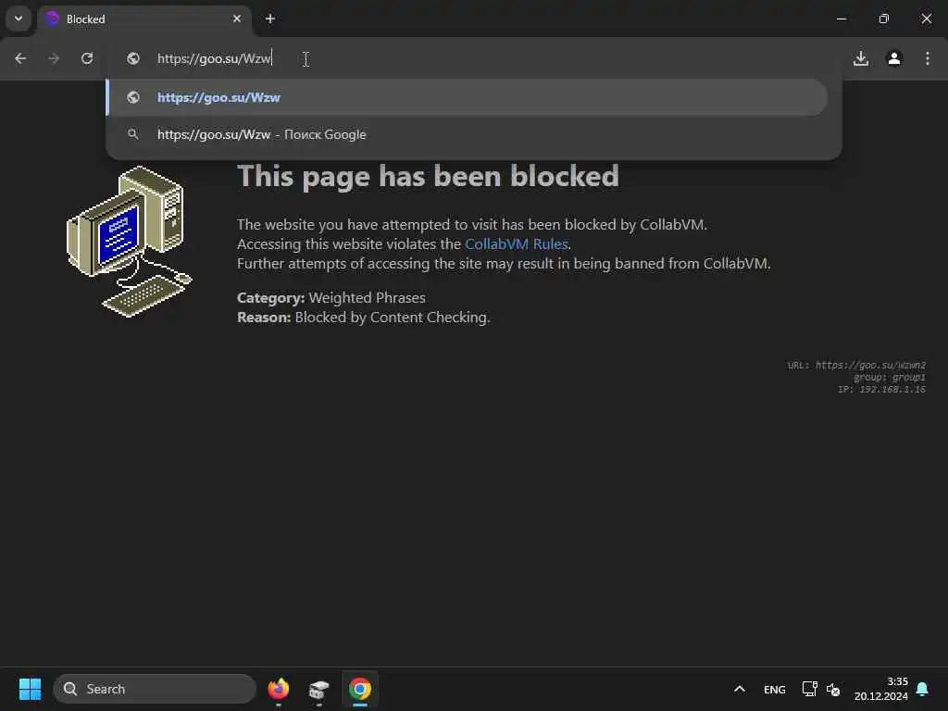
Task: Restore down the browser window
Action: (x=884, y=19)
